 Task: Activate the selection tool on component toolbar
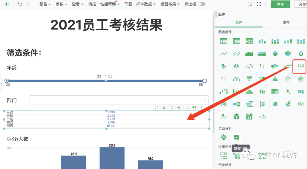coord(186,108)
